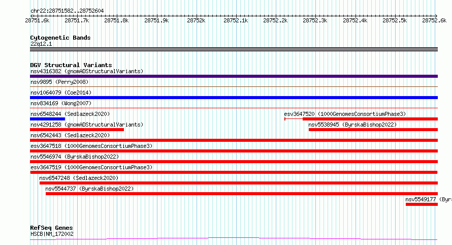Click the Cytogenetic Bands track title

click(x=60, y=38)
